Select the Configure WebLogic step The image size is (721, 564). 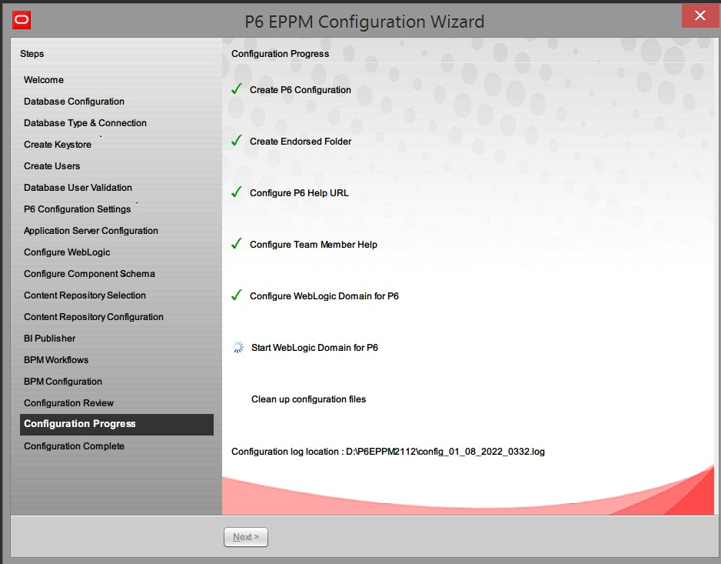click(x=67, y=252)
